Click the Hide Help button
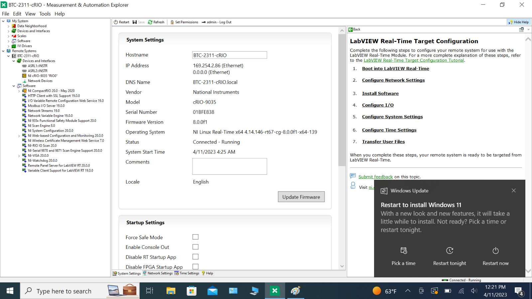This screenshot has width=532, height=299. pos(519,22)
